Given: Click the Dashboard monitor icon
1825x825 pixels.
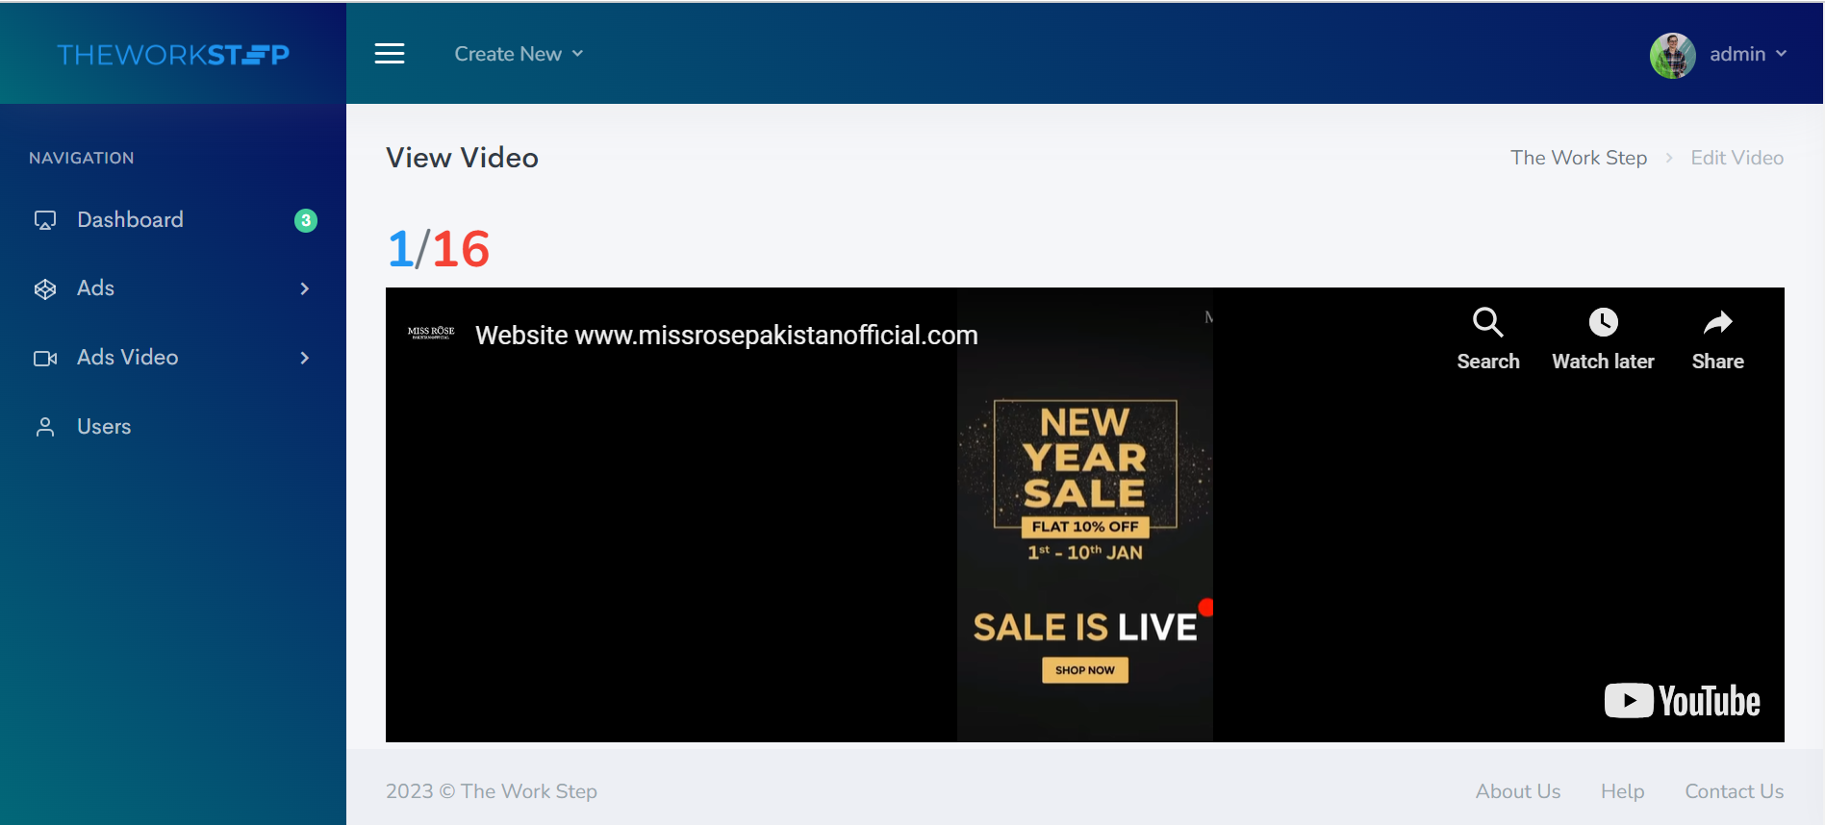Looking at the screenshot, I should click(x=45, y=220).
